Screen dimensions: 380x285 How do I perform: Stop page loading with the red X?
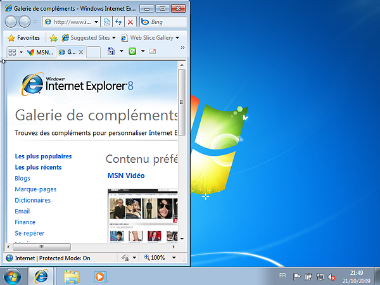point(130,22)
